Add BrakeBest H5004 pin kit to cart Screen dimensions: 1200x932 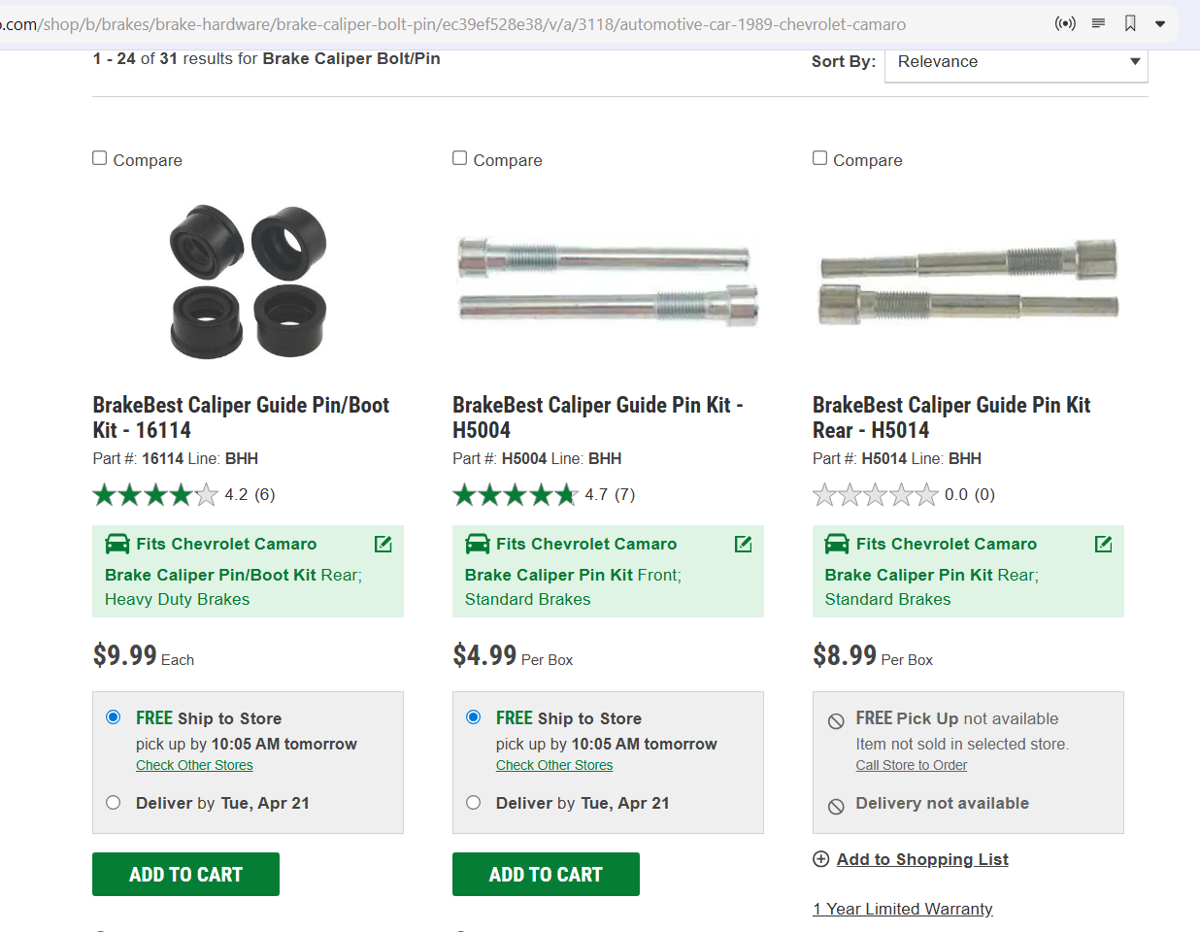546,874
